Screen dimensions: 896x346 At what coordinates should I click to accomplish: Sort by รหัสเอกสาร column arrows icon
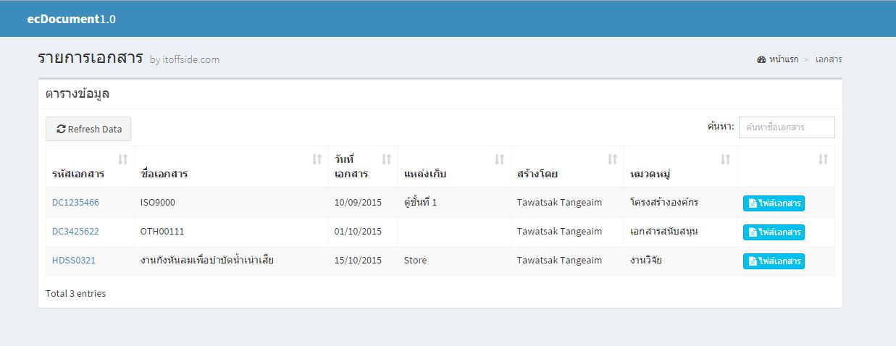coord(123,159)
